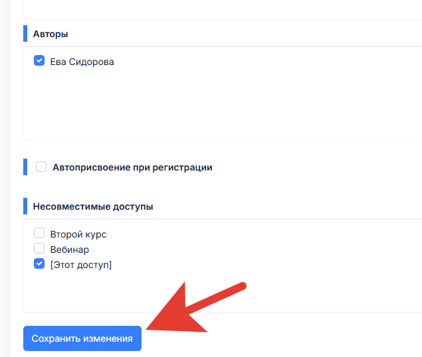Click the Автоприсвоение при регистрации label text
422x357 pixels.
pyautogui.click(x=132, y=167)
